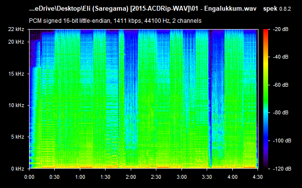Click the 1:00 time axis marker
302x188 pixels.
pos(80,177)
